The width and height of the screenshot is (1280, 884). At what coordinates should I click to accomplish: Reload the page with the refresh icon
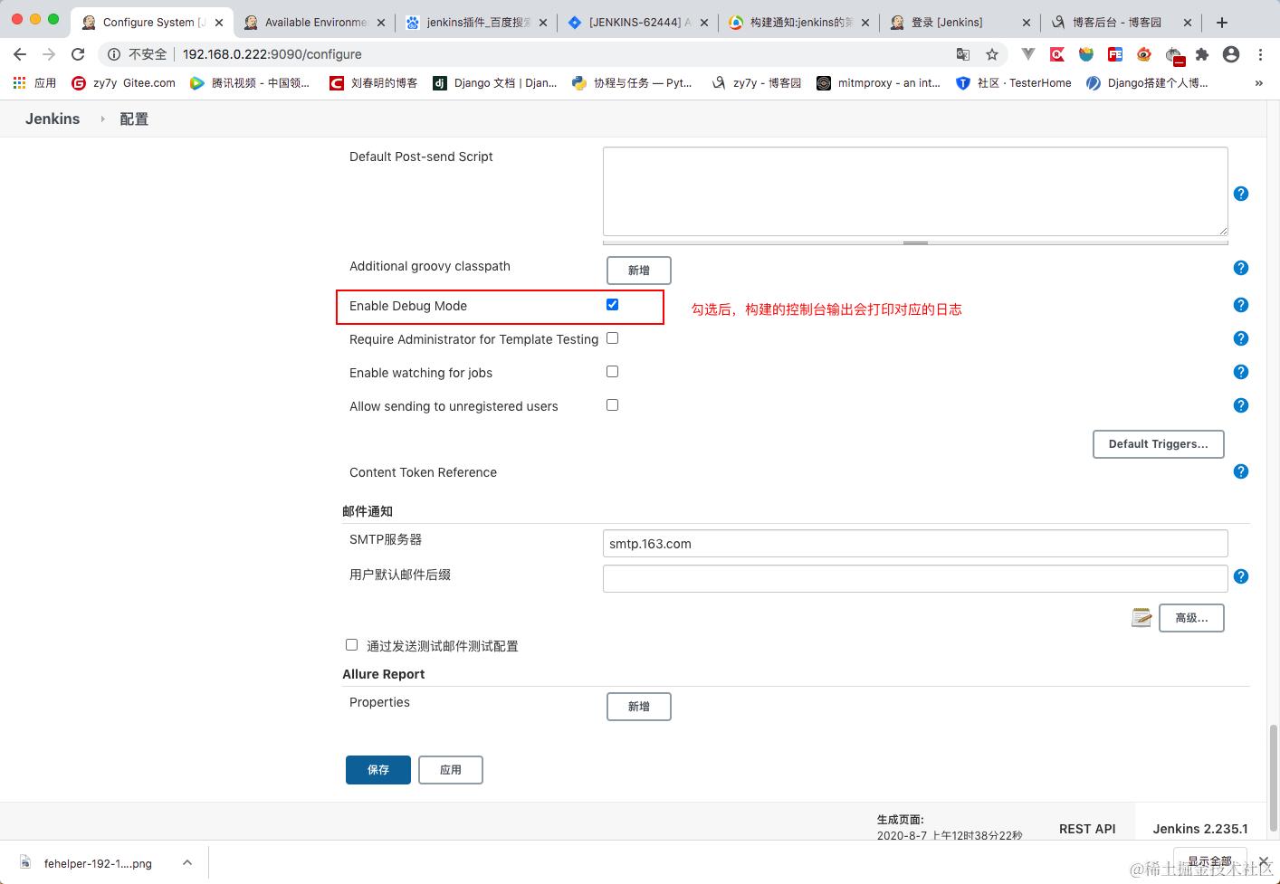click(78, 54)
